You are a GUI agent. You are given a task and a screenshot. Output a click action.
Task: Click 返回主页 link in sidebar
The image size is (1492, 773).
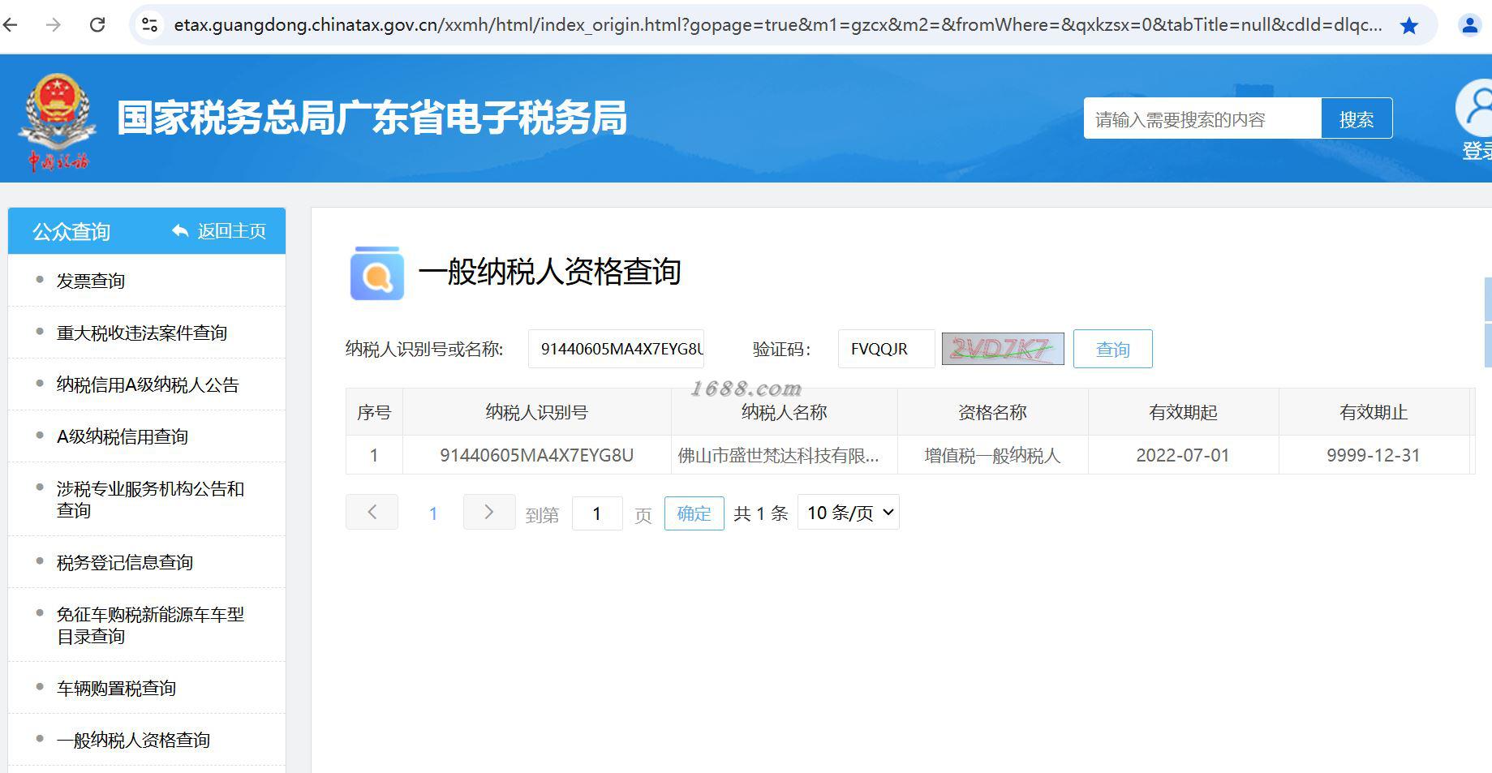point(219,231)
